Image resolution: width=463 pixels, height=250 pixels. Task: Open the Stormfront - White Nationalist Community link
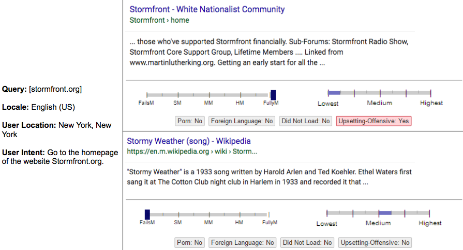click(207, 9)
